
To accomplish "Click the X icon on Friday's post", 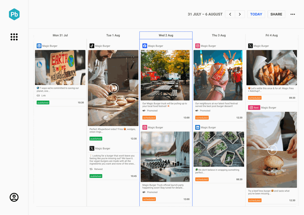I will [x=250, y=46].
